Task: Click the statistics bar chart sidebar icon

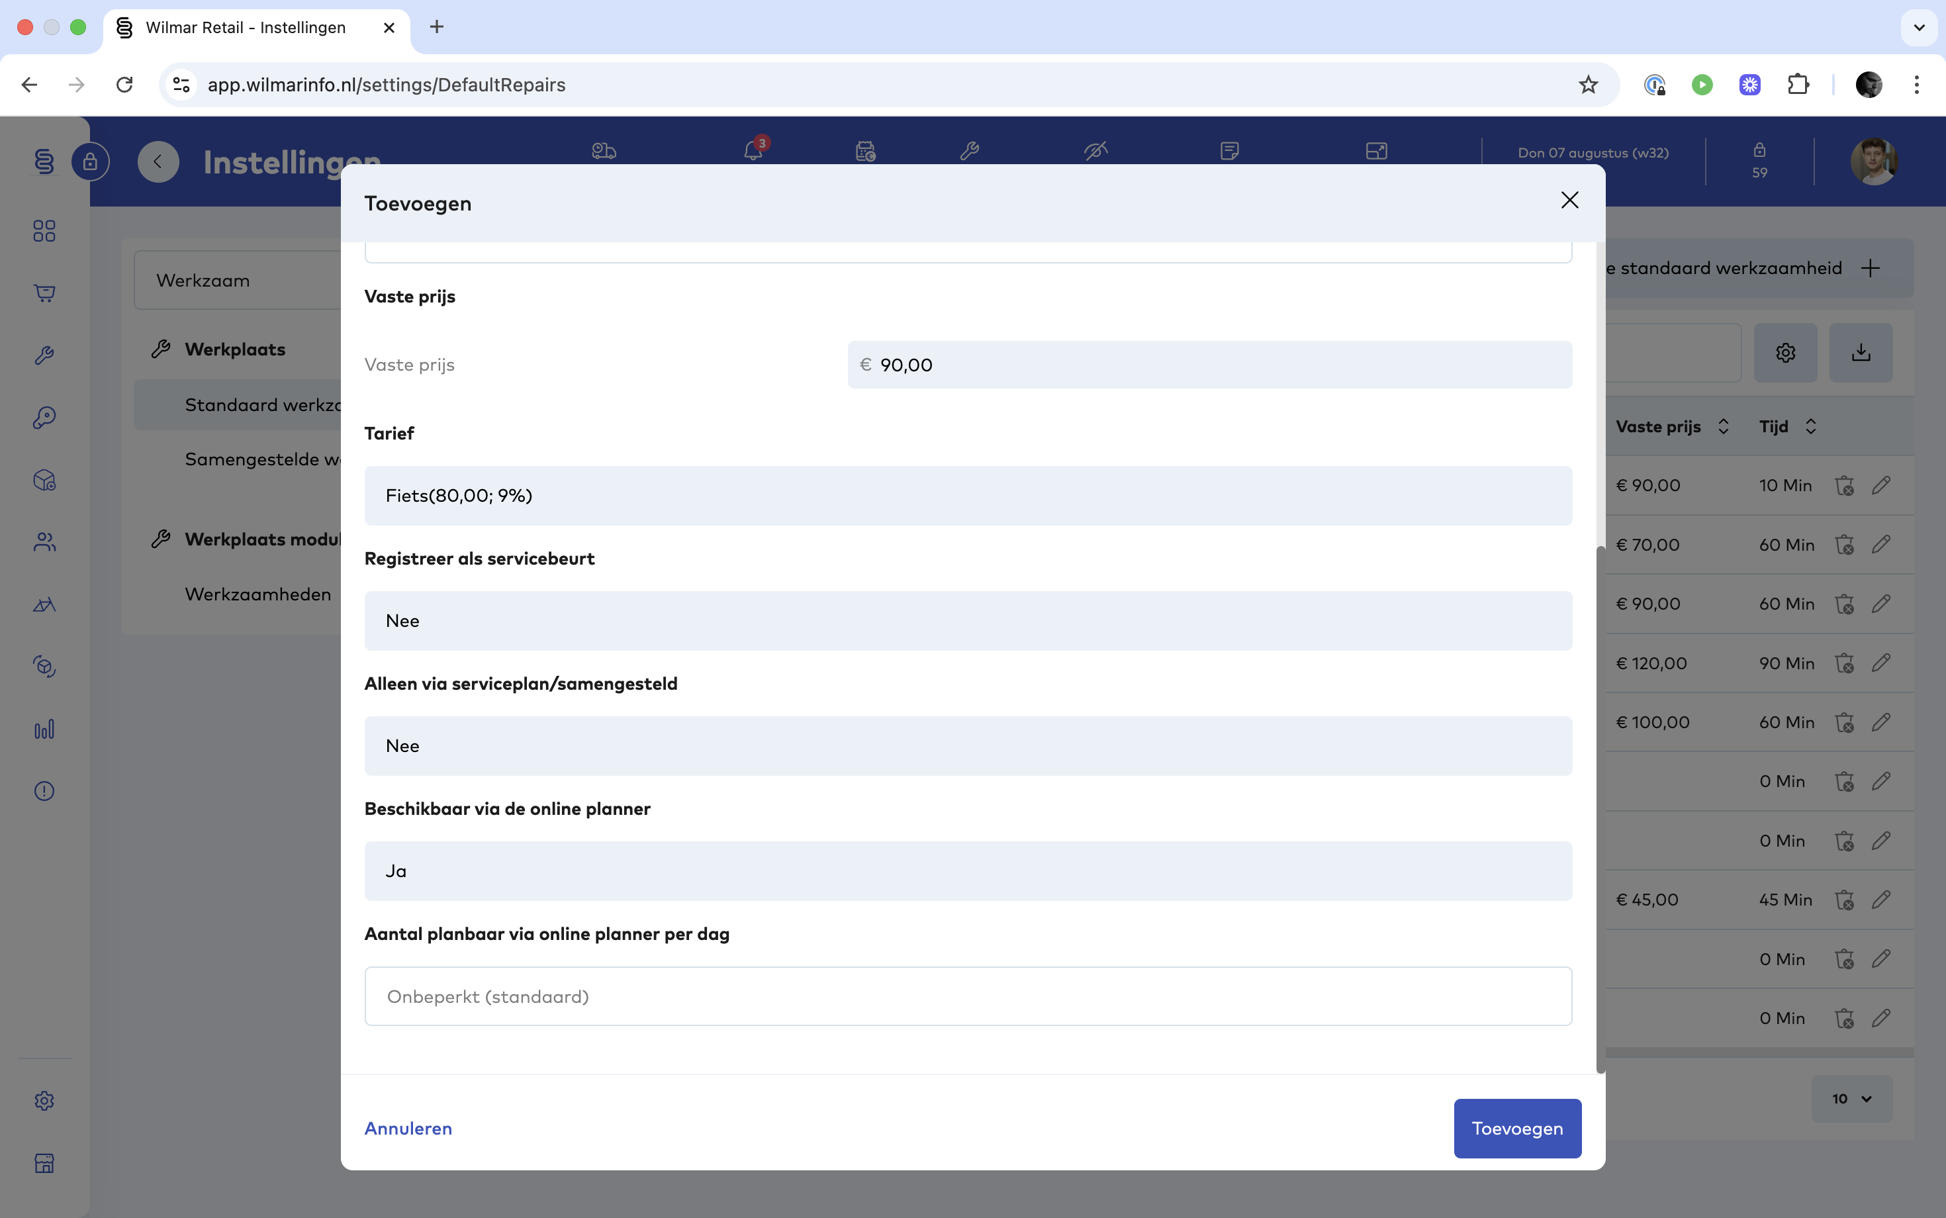Action: (44, 729)
